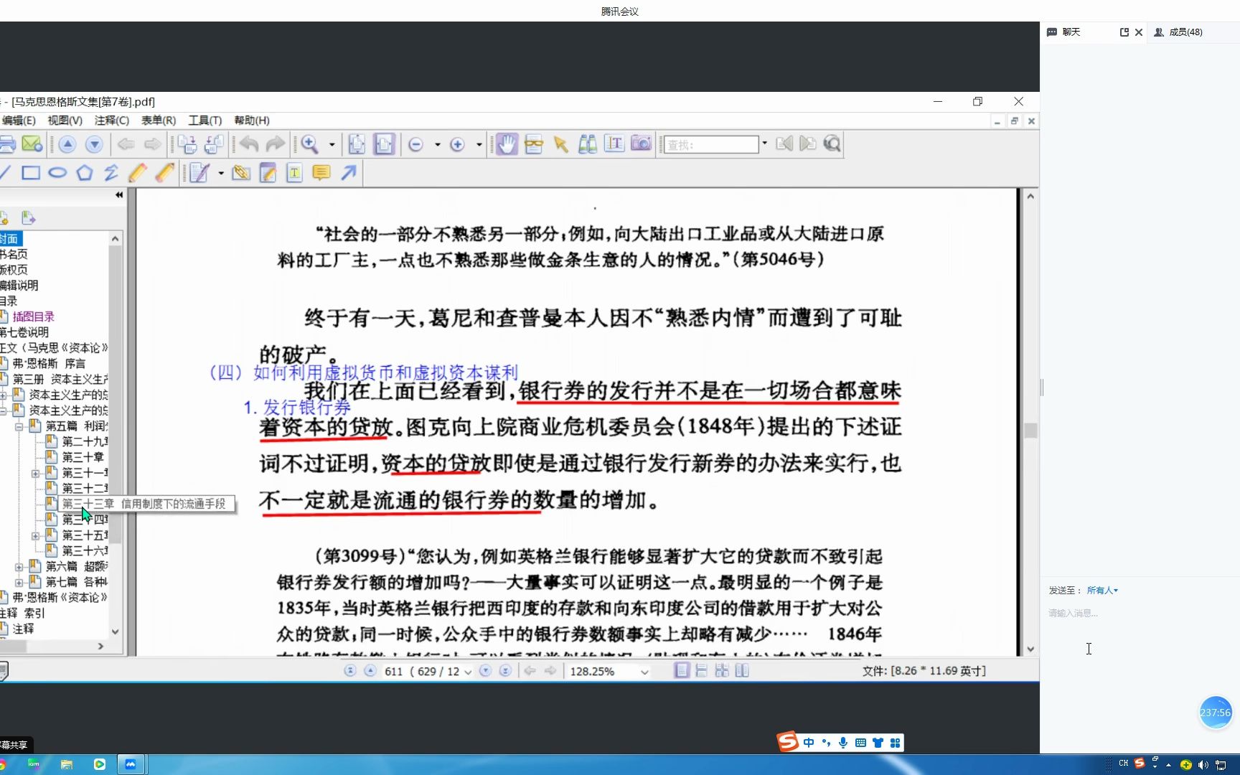Go to next page with down arrow
The width and height of the screenshot is (1240, 775).
pos(94,144)
